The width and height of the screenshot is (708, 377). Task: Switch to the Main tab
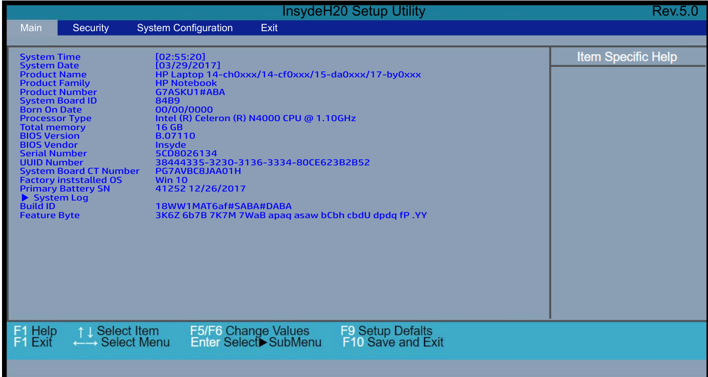[x=31, y=28]
